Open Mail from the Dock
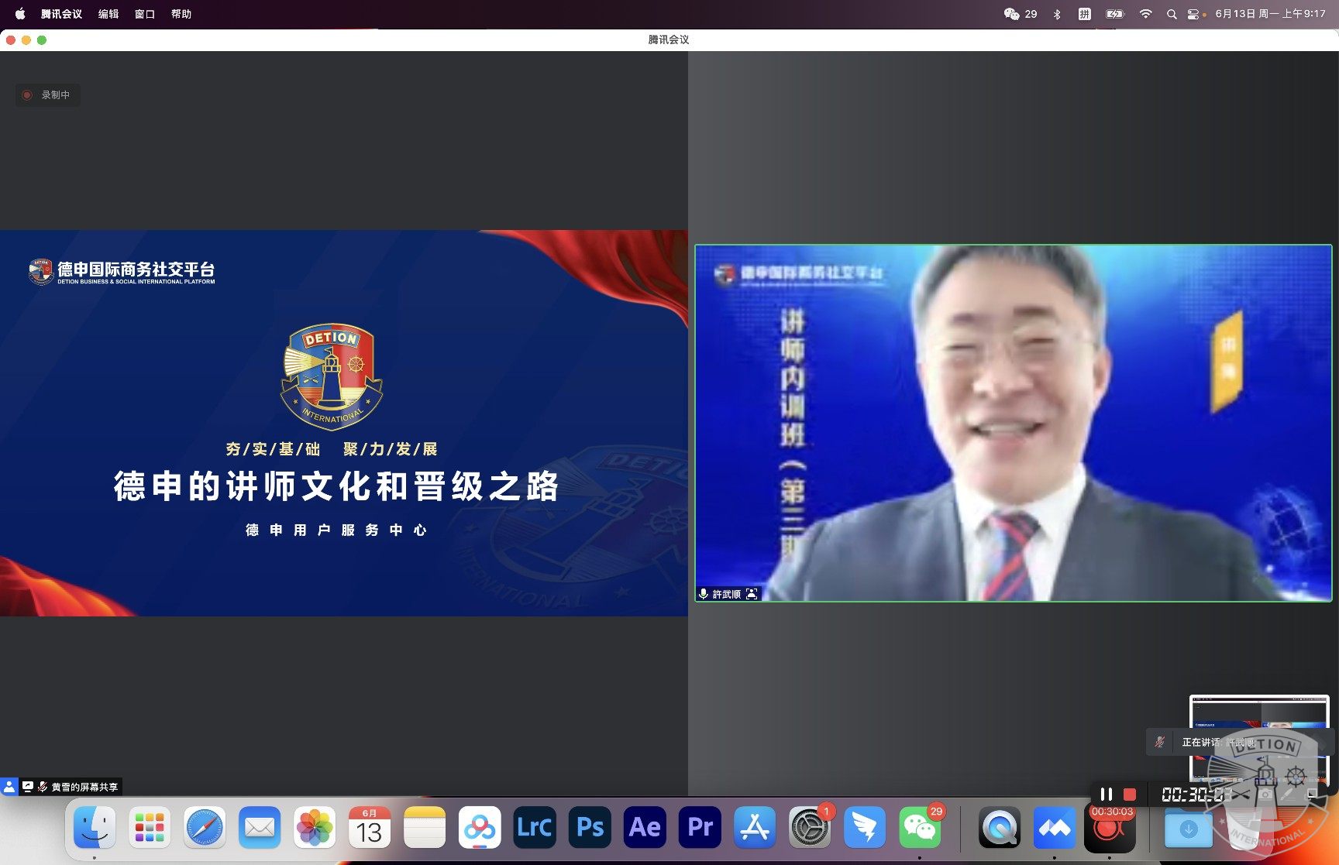Image resolution: width=1339 pixels, height=865 pixels. coord(260,828)
